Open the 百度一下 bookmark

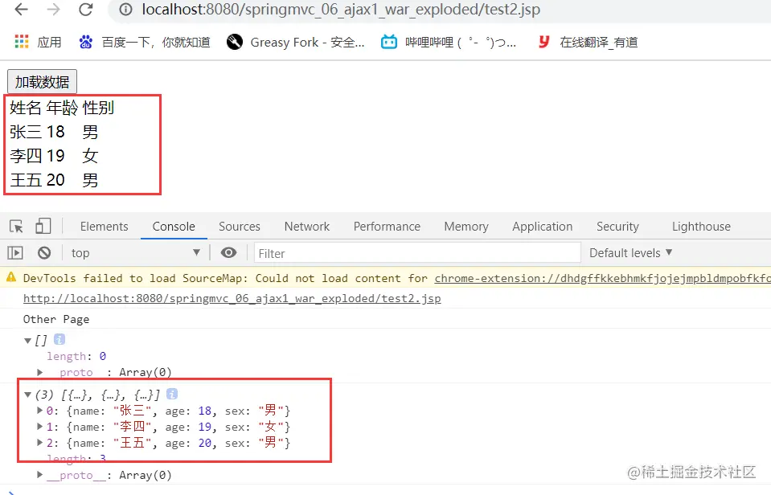click(144, 43)
